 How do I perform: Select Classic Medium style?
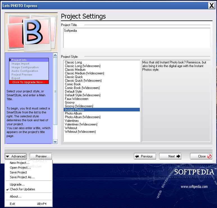pyautogui.click(x=102, y=70)
